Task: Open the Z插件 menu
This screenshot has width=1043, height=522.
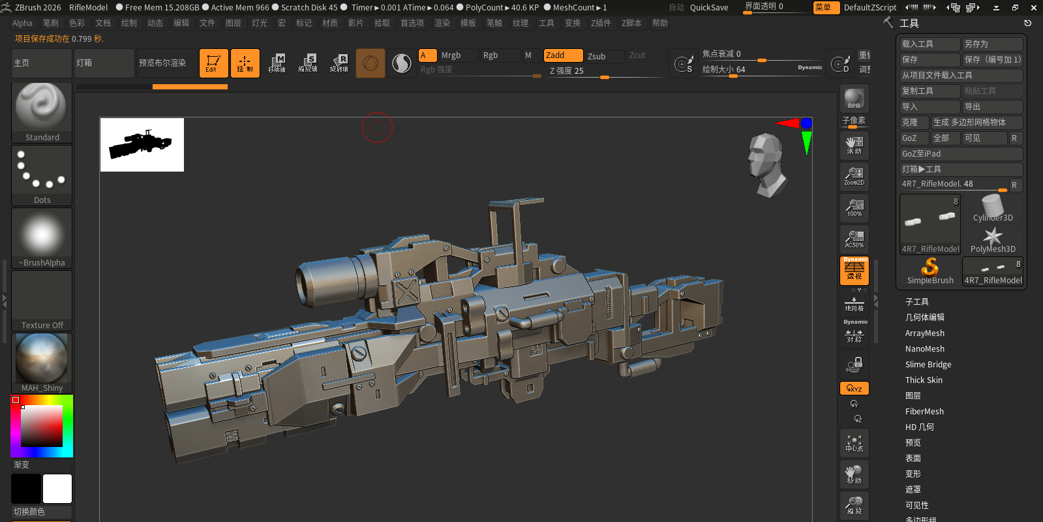Action: tap(600, 23)
